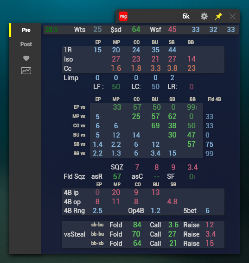Screen dimensions: 249x263
Task: Click the SQZ value 3.4
Action: tap(192, 167)
